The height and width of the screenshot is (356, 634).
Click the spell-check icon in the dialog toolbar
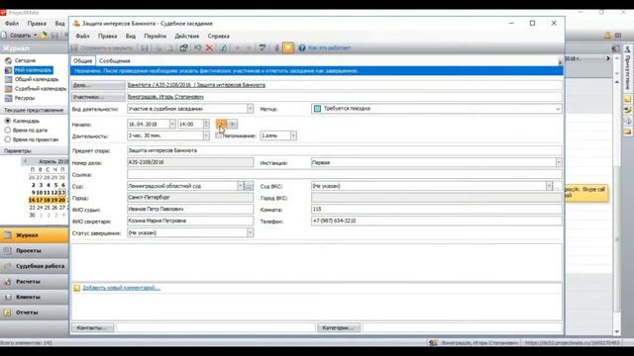point(263,48)
